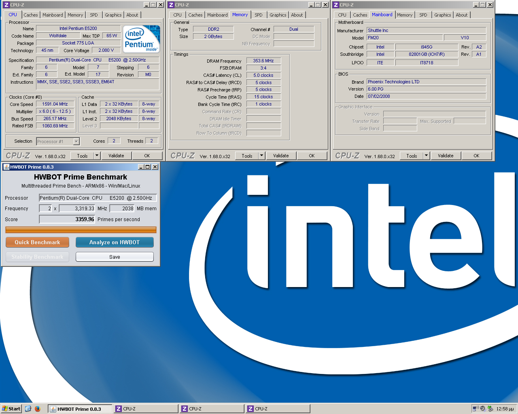Open the Tools dropdown arrow in the CPU tab window
The width and height of the screenshot is (518, 414).
(x=97, y=156)
